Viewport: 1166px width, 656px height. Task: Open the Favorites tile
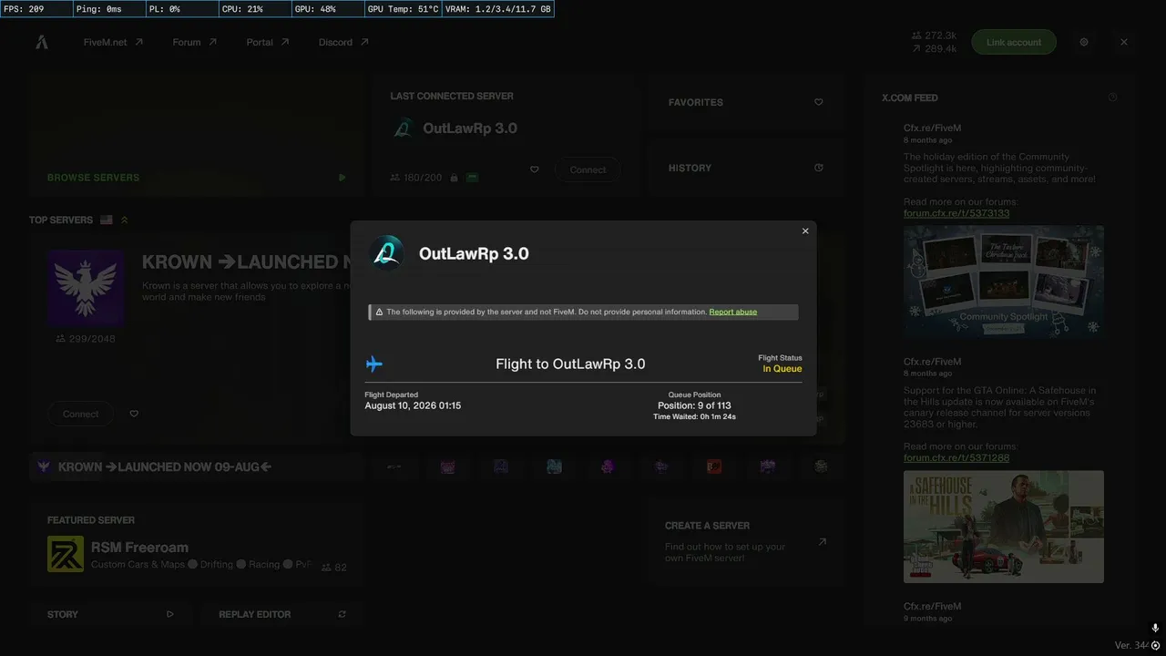(x=744, y=102)
